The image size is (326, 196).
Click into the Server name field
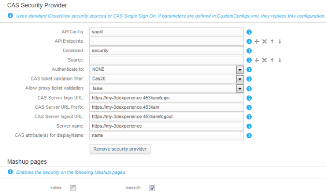click(x=167, y=126)
